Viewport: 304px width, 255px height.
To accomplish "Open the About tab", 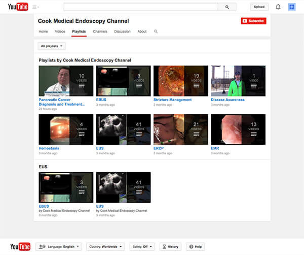I will tap(142, 31).
